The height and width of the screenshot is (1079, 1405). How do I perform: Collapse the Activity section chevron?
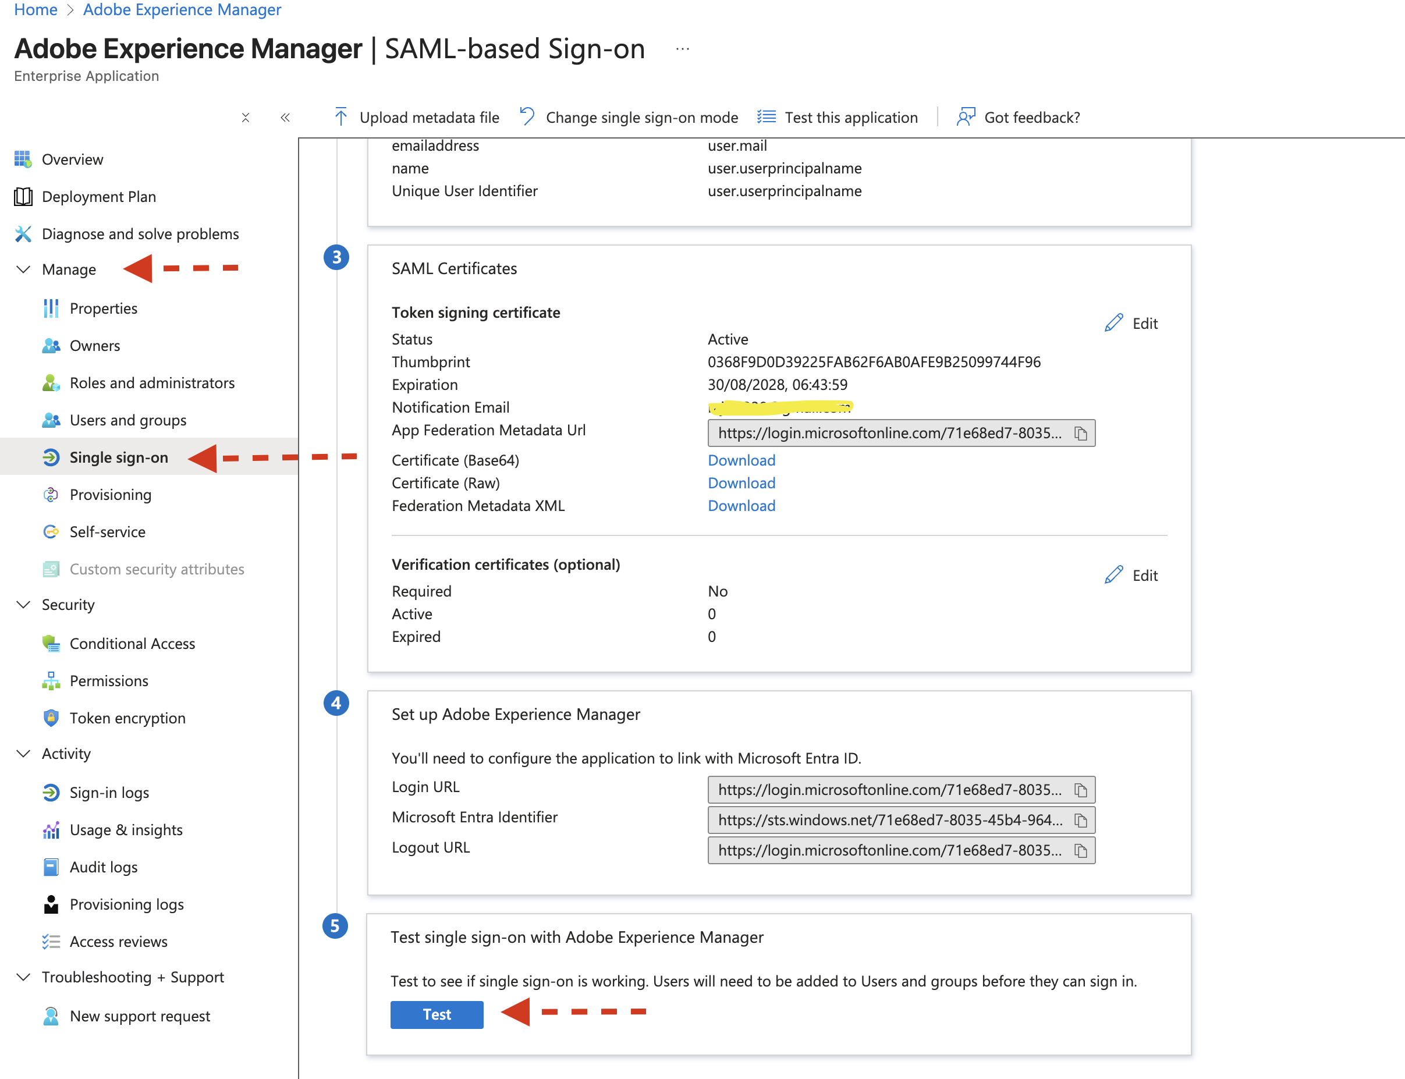coord(23,753)
